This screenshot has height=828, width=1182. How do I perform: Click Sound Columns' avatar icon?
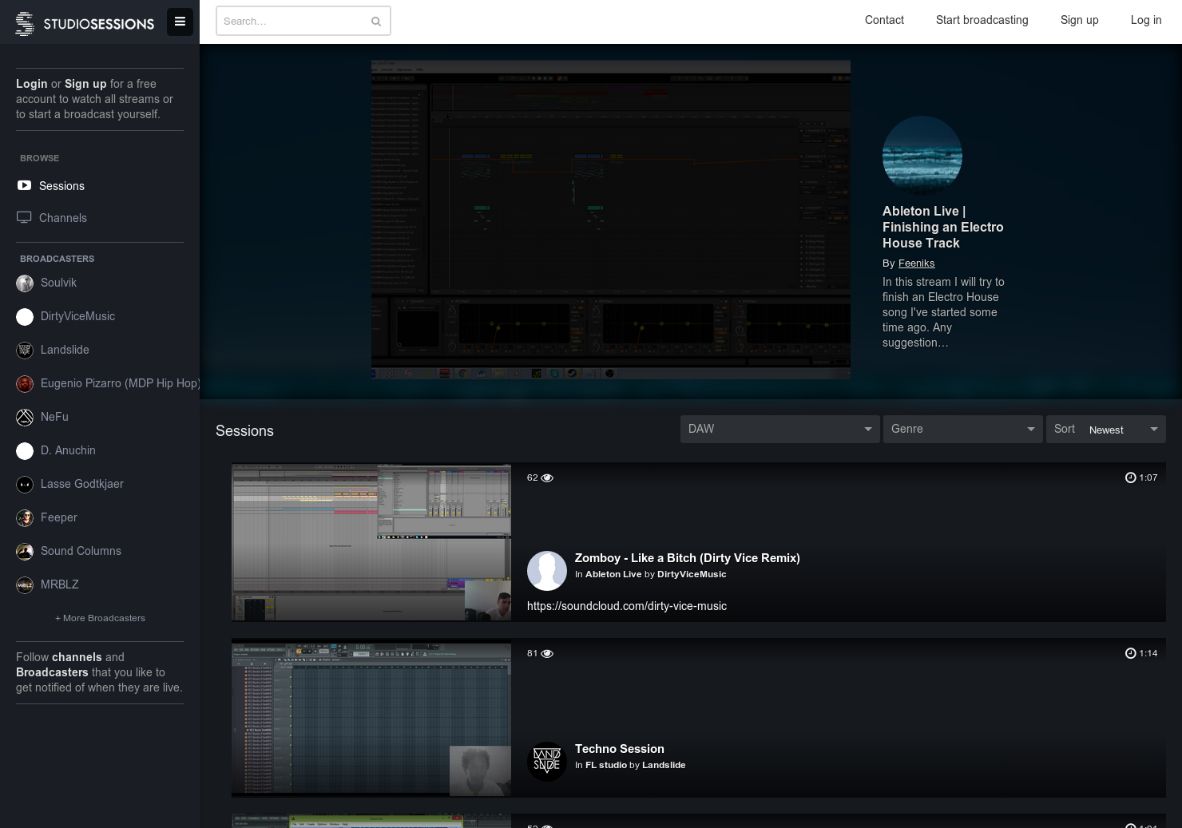pos(25,552)
